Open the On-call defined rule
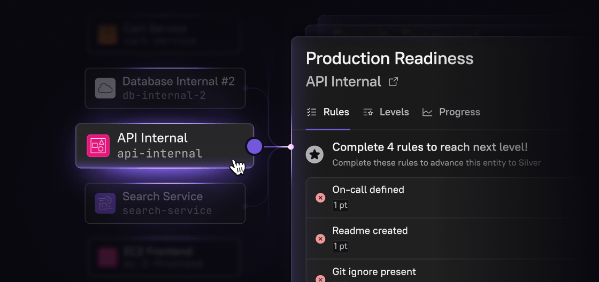Image resolution: width=599 pixels, height=282 pixels. tap(368, 190)
